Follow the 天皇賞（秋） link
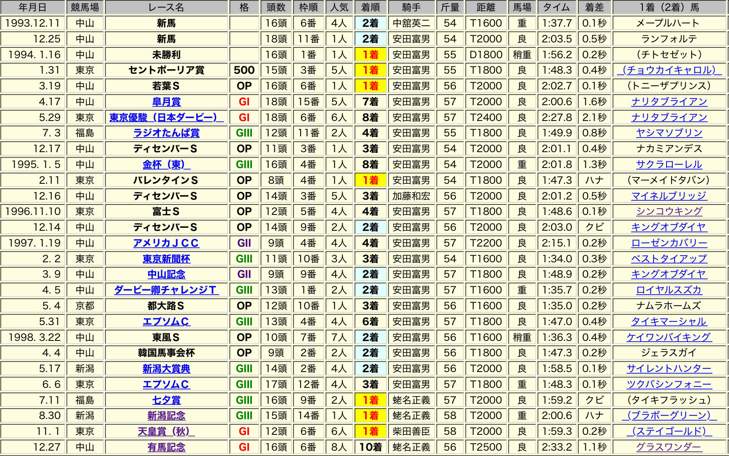The width and height of the screenshot is (729, 456). pyautogui.click(x=166, y=431)
